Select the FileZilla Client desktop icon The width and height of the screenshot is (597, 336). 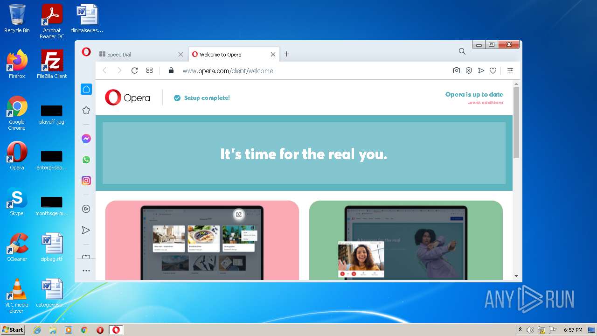coord(52,64)
